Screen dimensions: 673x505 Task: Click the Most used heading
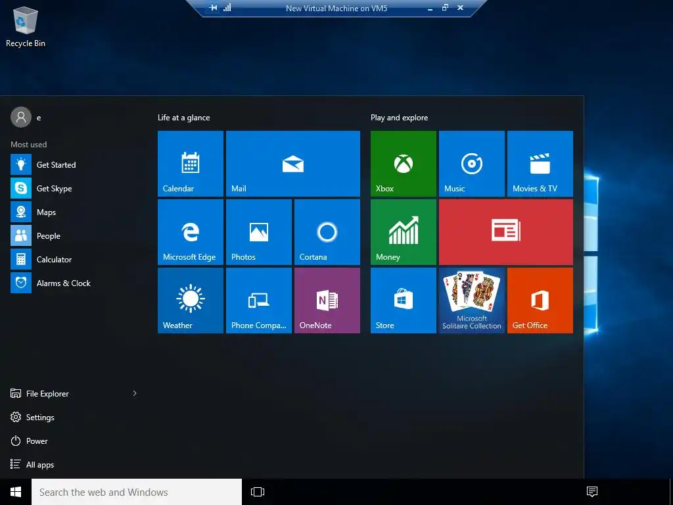point(29,144)
